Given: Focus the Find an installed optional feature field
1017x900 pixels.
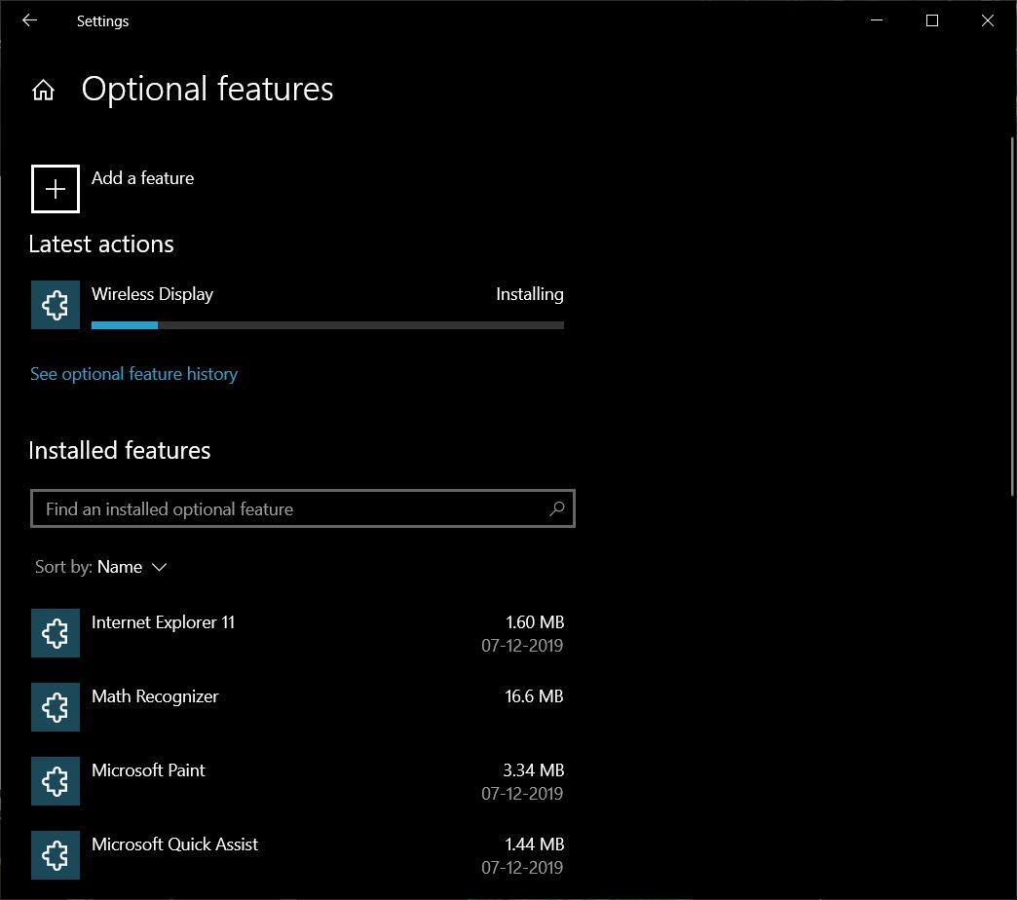Looking at the screenshot, I should click(x=303, y=508).
